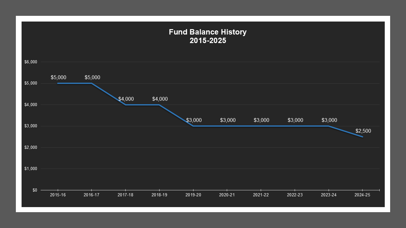Click the $3,000 label above 2019-20
Viewport: 406px width, 228px height.
(x=194, y=120)
